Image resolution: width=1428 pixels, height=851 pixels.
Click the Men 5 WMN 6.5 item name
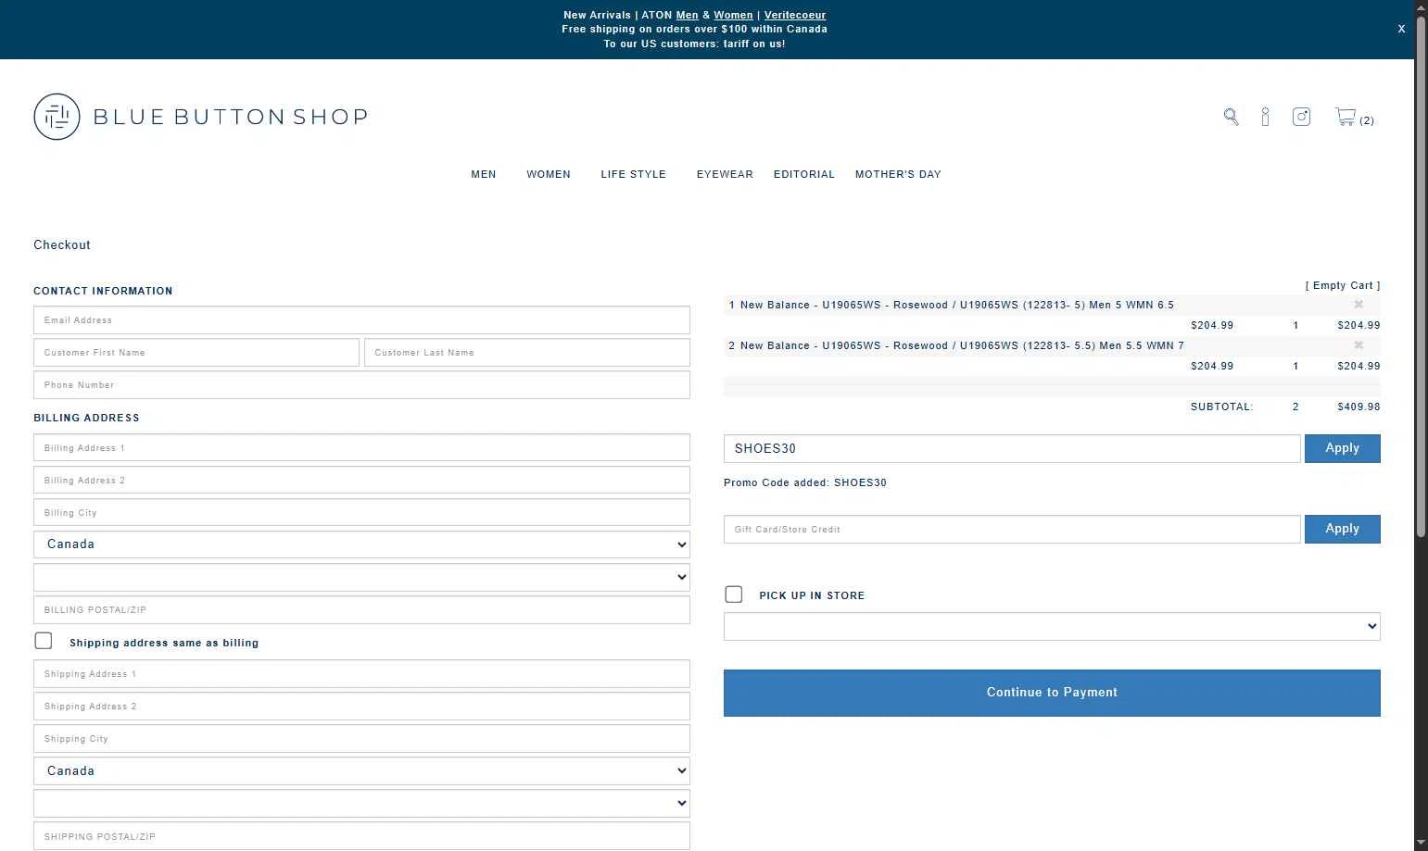957,305
